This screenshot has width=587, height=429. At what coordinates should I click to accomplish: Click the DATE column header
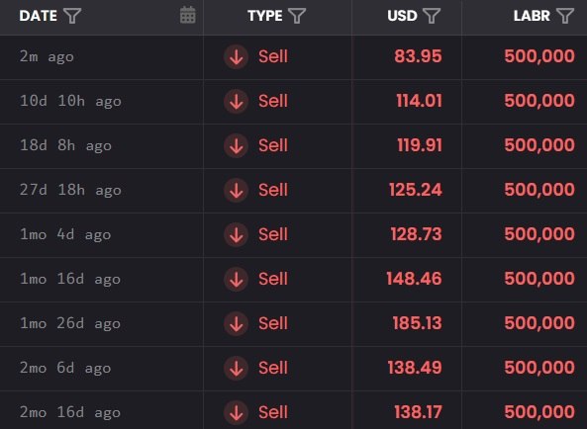(x=39, y=16)
